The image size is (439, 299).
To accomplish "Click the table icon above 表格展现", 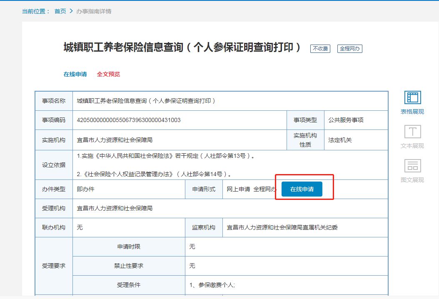I will tap(412, 98).
